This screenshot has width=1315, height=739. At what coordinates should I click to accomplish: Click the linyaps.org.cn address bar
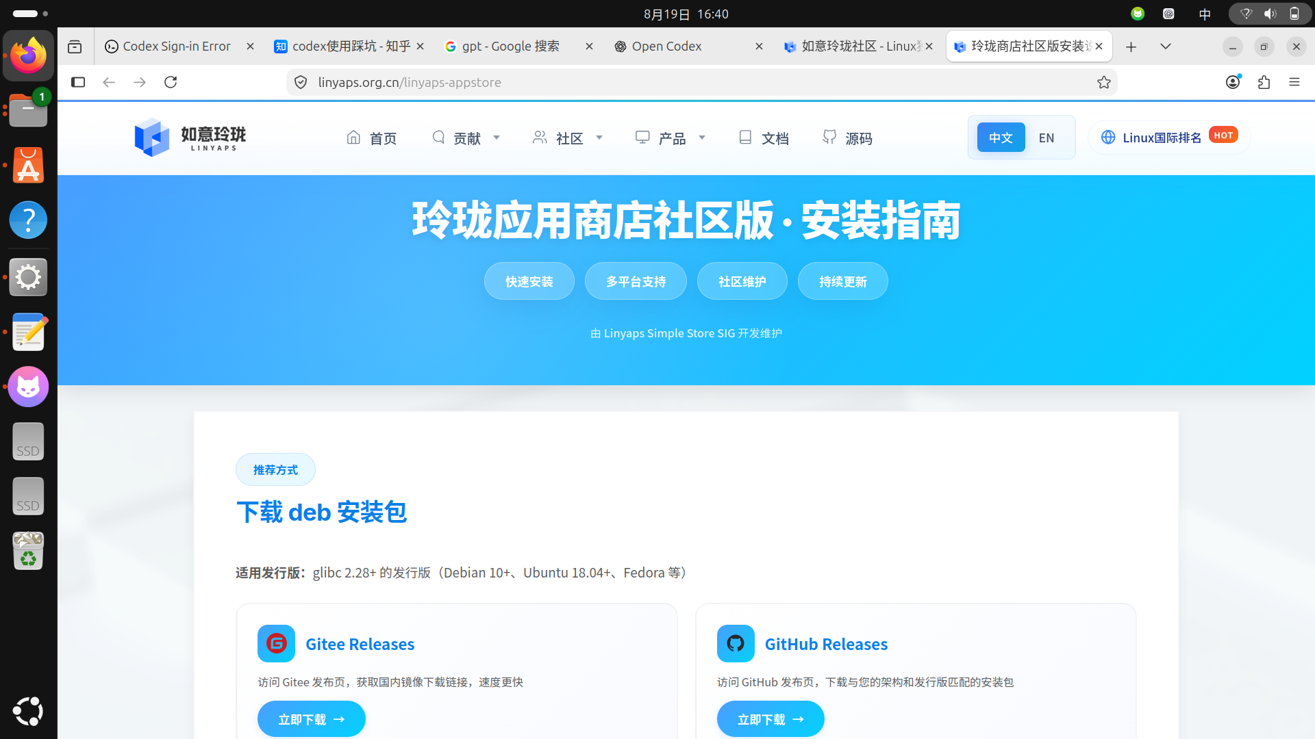[x=702, y=82]
